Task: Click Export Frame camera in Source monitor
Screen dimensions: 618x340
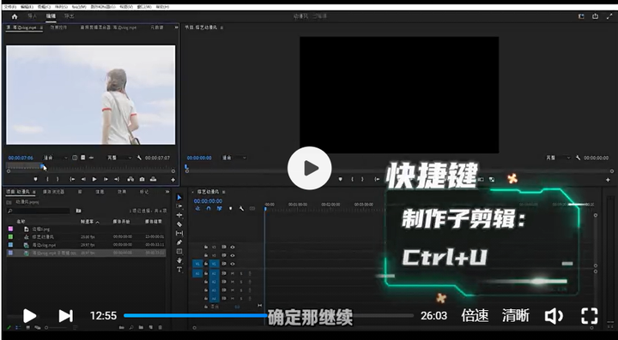Action: [142, 179]
